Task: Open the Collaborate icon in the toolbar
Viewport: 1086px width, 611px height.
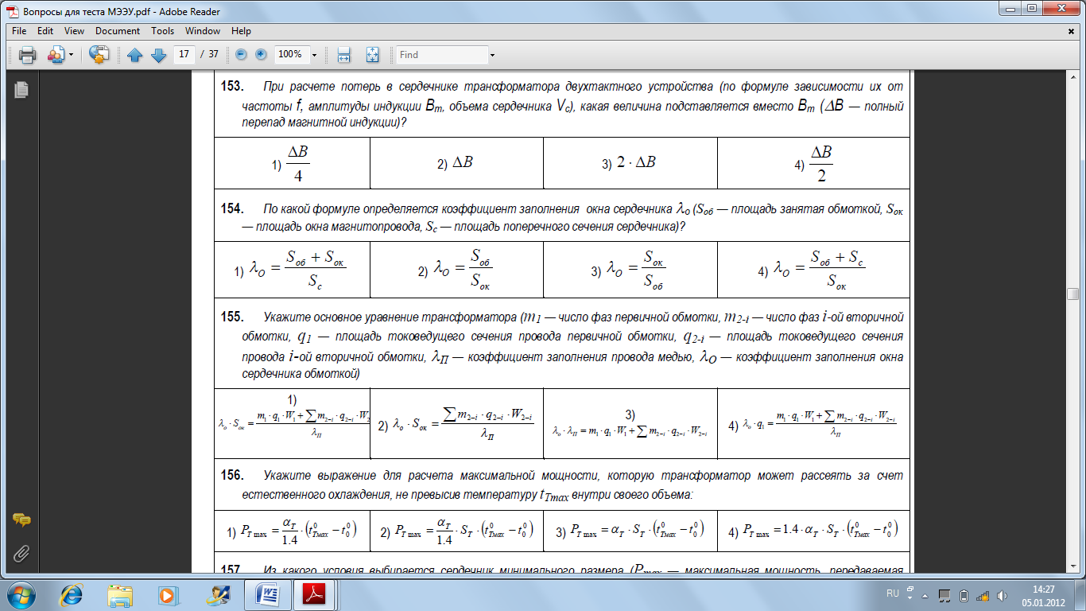Action: [x=56, y=55]
